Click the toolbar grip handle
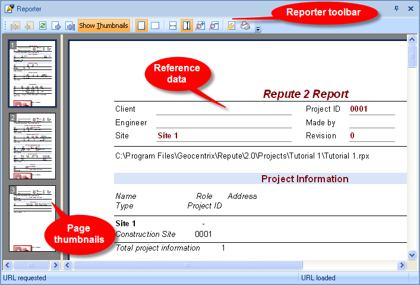Image resolution: width=420 pixels, height=285 pixels. pos(5,26)
